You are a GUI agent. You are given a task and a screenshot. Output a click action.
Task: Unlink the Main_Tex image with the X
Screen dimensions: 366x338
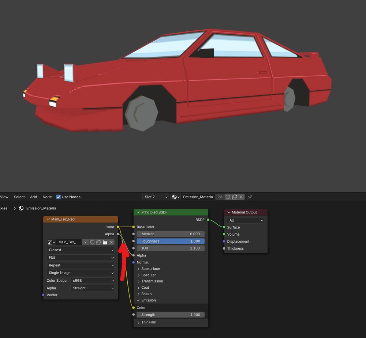[x=111, y=242]
